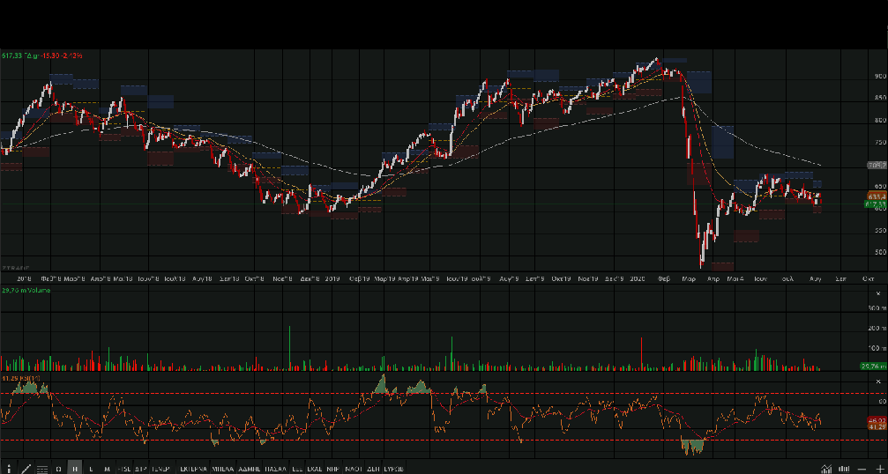Zoom in using the plus icon
Screen dimensions: 888x474
click(879, 468)
